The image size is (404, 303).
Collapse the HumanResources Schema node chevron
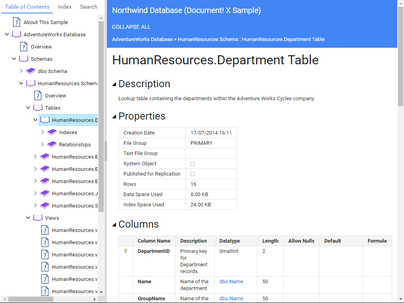(x=21, y=83)
